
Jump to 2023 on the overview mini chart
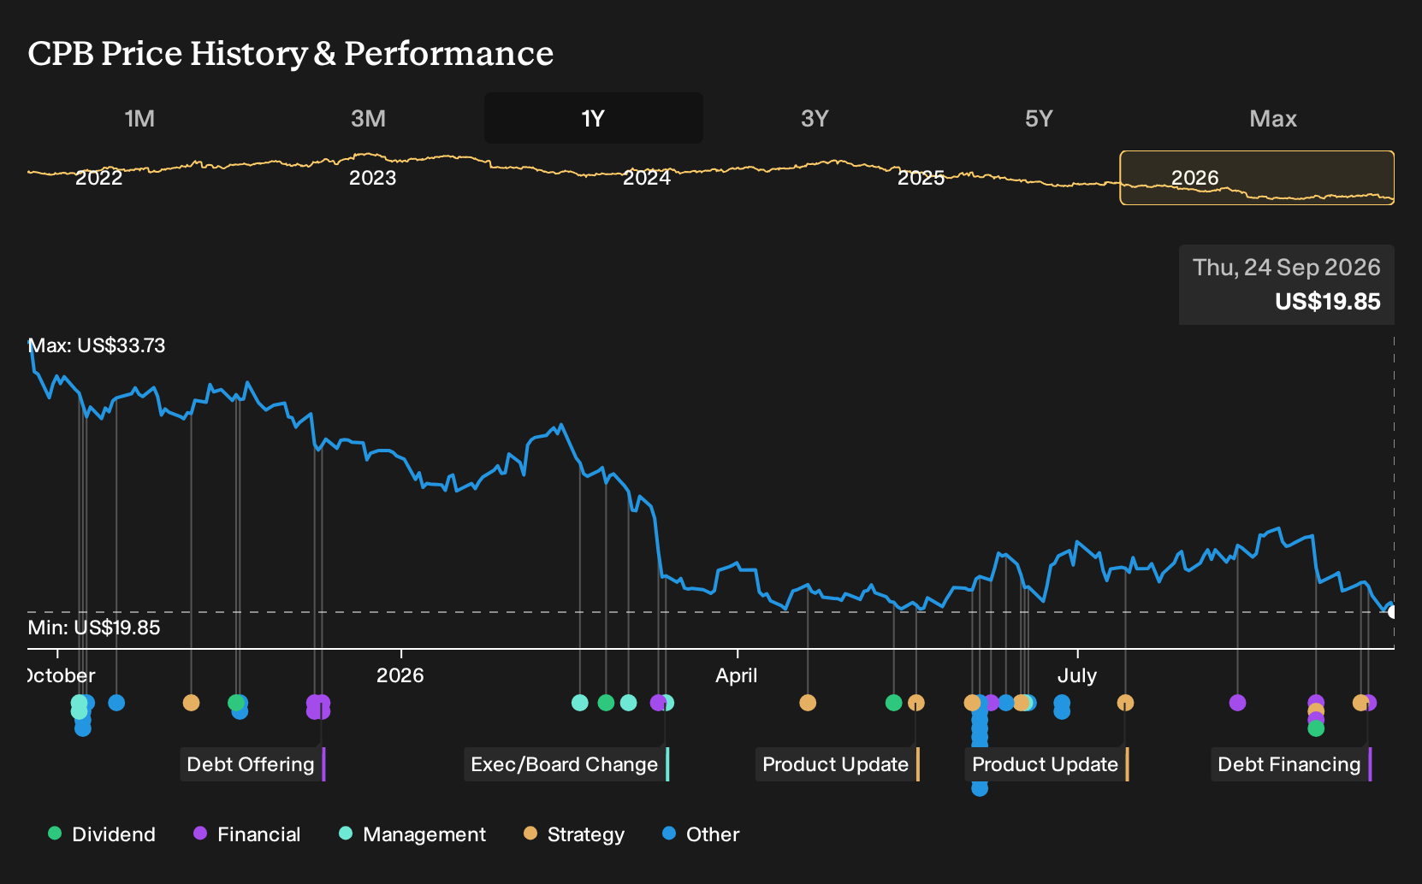point(373,178)
